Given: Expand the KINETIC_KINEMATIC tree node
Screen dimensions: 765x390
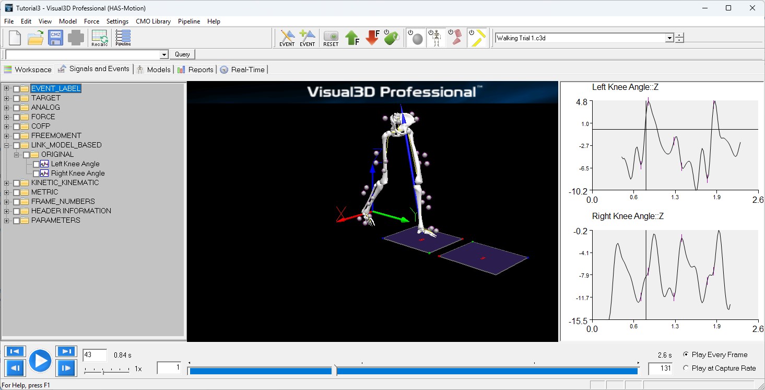Looking at the screenshot, I should click(7, 182).
